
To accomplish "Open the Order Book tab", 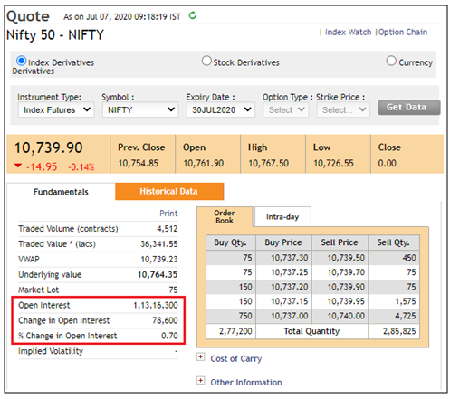I will 225,217.
